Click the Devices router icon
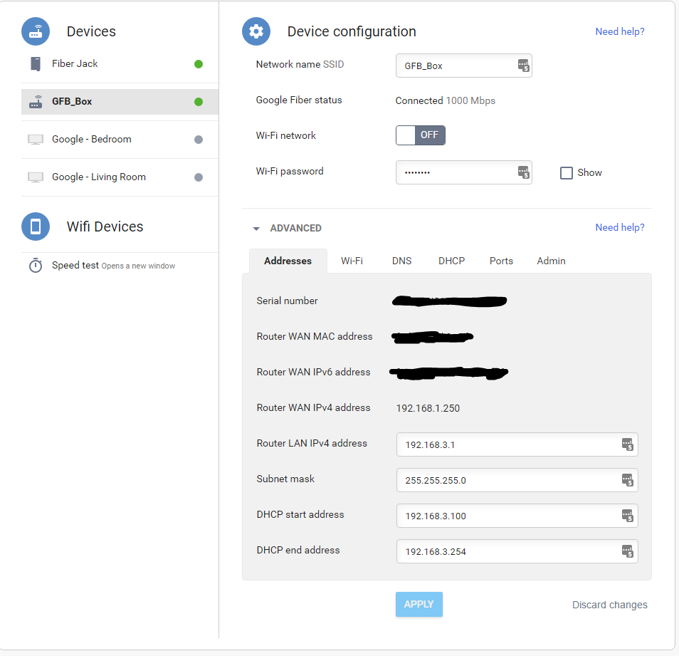 tap(36, 31)
